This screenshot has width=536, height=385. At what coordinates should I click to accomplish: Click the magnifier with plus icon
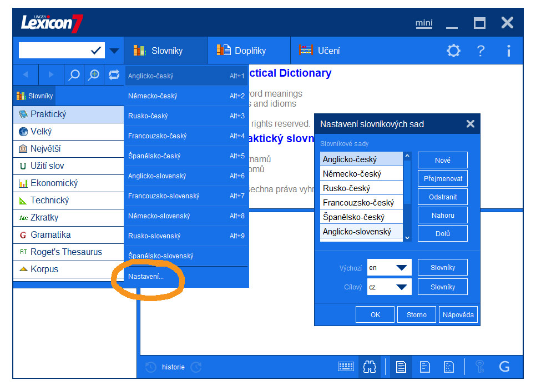(x=94, y=74)
